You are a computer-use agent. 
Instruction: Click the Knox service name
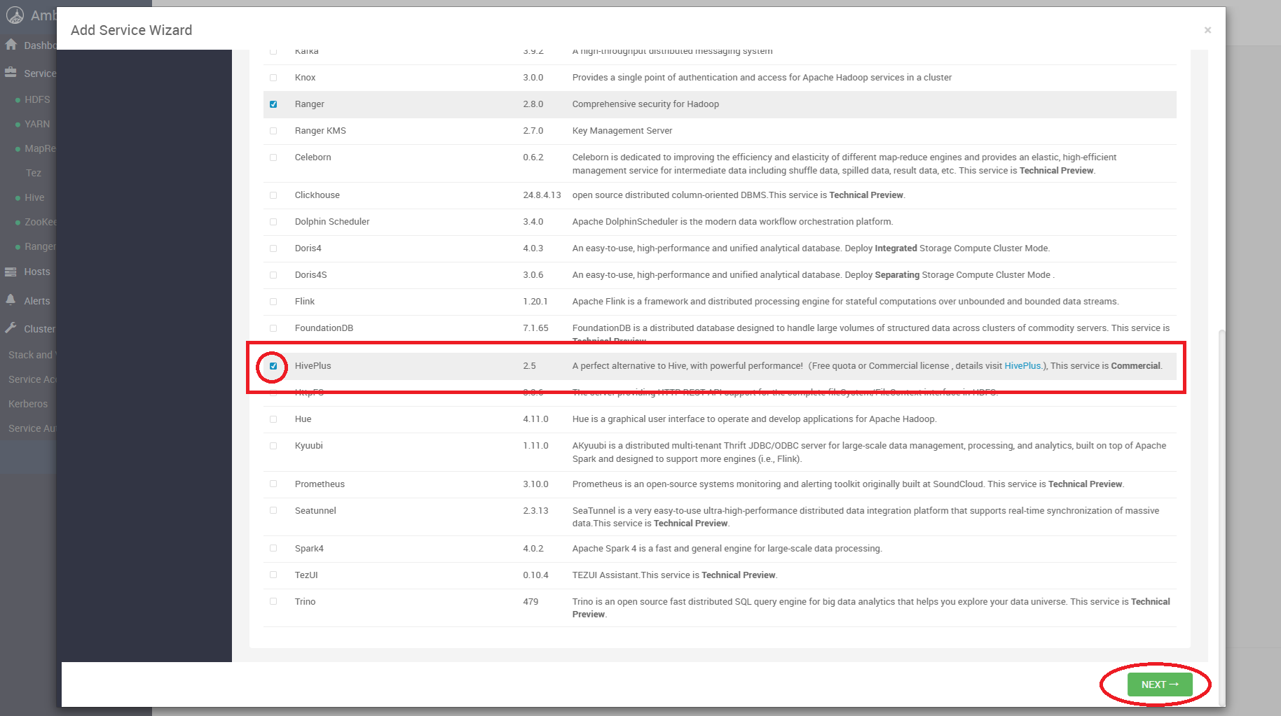pos(305,78)
